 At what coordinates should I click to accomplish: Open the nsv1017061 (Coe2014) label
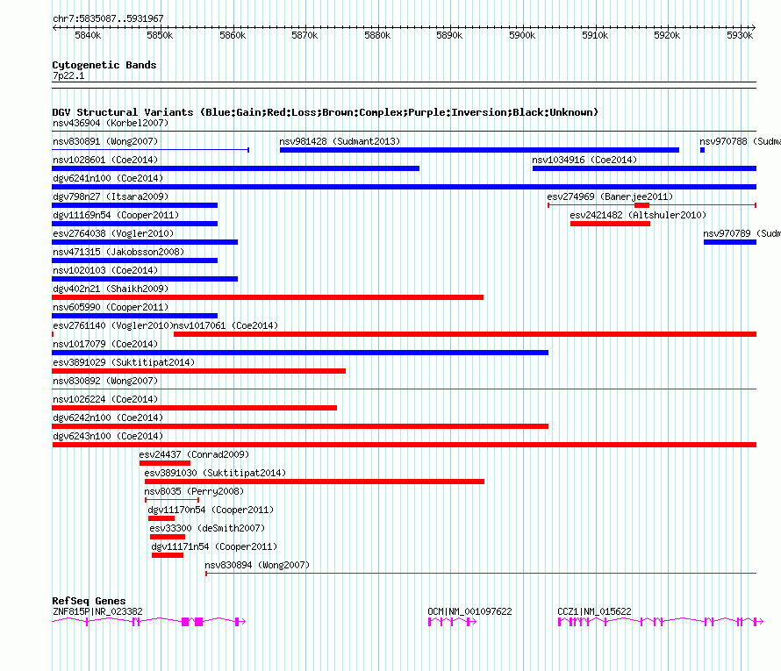[226, 325]
